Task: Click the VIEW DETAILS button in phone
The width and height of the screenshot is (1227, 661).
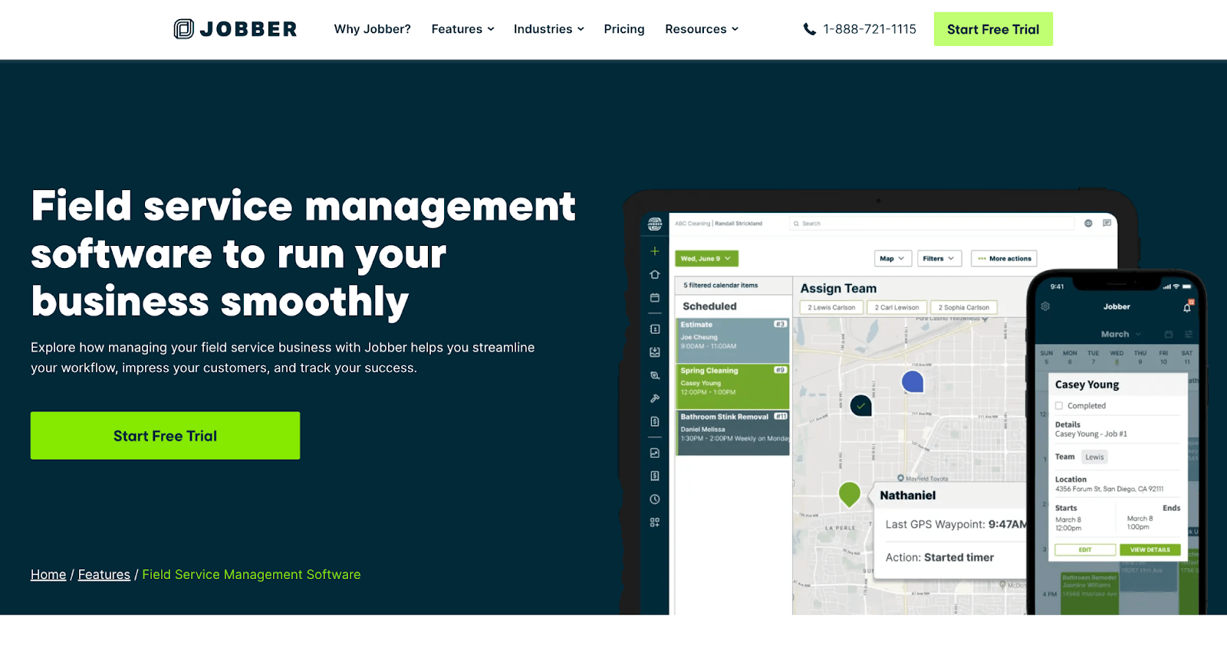Action: [1150, 550]
